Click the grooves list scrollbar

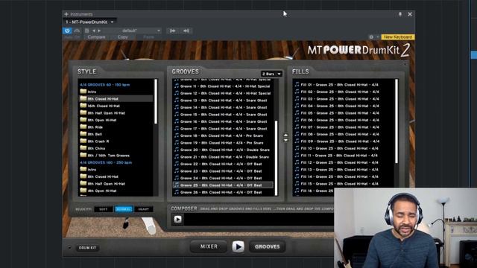(x=277, y=158)
